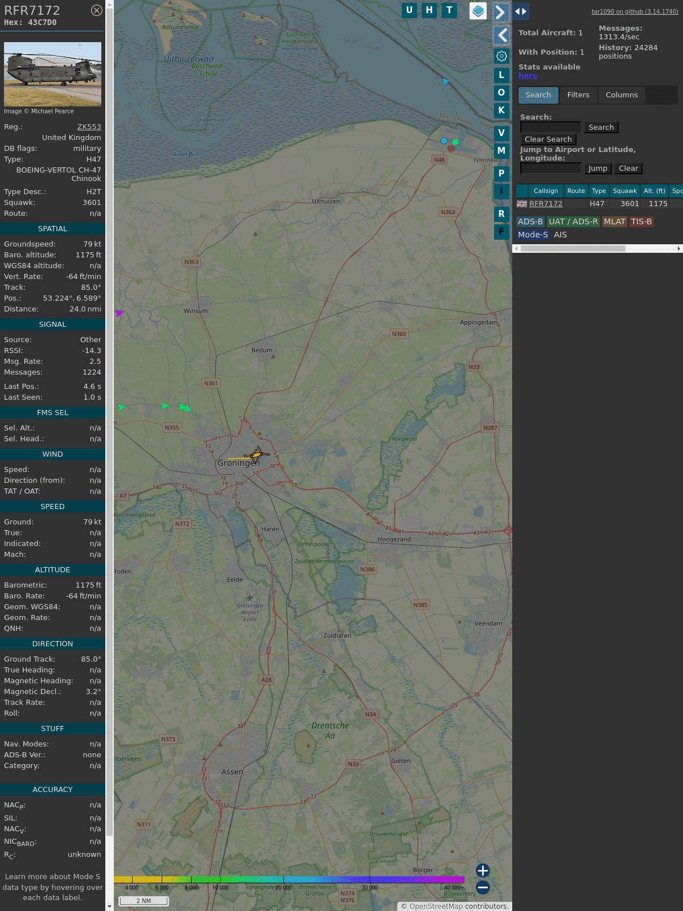Viewport: 683px width, 911px height.
Task: Click the Jump to Airport input field
Action: point(550,169)
